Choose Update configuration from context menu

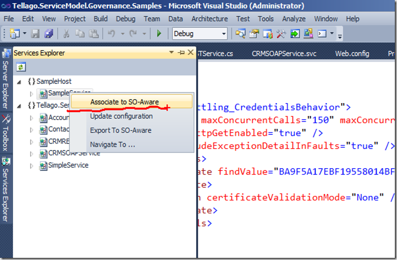coord(131,116)
